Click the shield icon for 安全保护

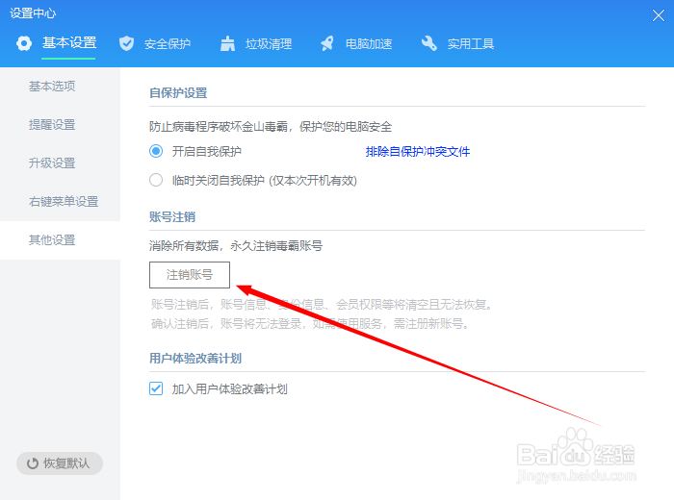pos(126,43)
